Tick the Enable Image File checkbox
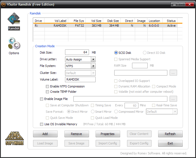The width and height of the screenshot is (196, 158). [x=41, y=99]
